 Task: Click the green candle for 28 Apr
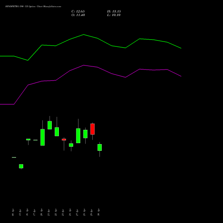[x=85, y=134]
